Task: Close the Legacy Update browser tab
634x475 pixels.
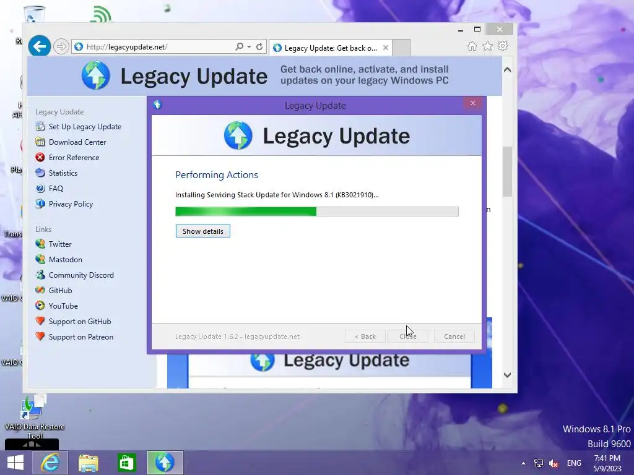Action: (386, 48)
